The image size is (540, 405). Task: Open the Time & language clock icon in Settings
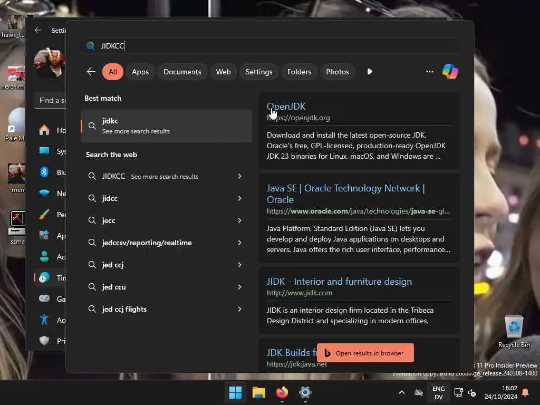pyautogui.click(x=44, y=277)
